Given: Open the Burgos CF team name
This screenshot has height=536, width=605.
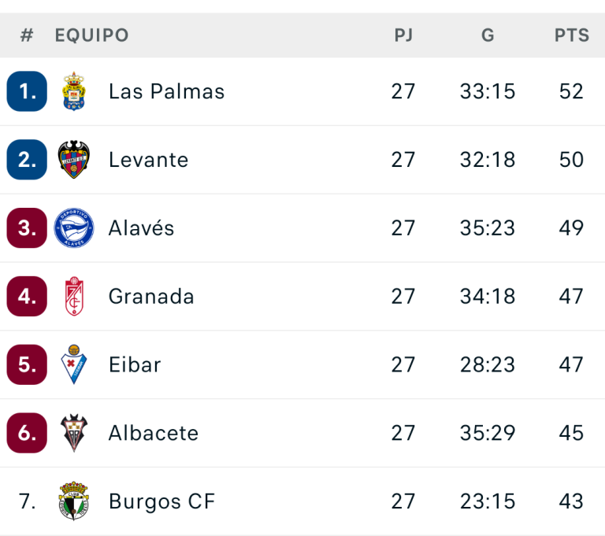Looking at the screenshot, I should (161, 501).
